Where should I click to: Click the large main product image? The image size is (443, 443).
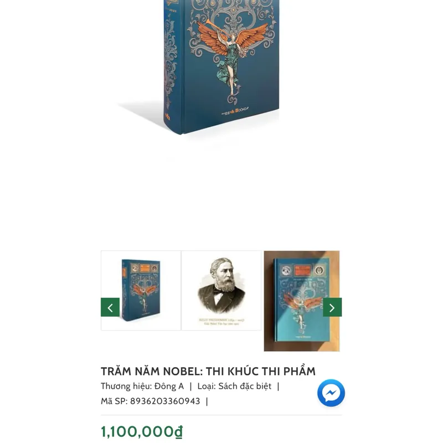coord(221,67)
